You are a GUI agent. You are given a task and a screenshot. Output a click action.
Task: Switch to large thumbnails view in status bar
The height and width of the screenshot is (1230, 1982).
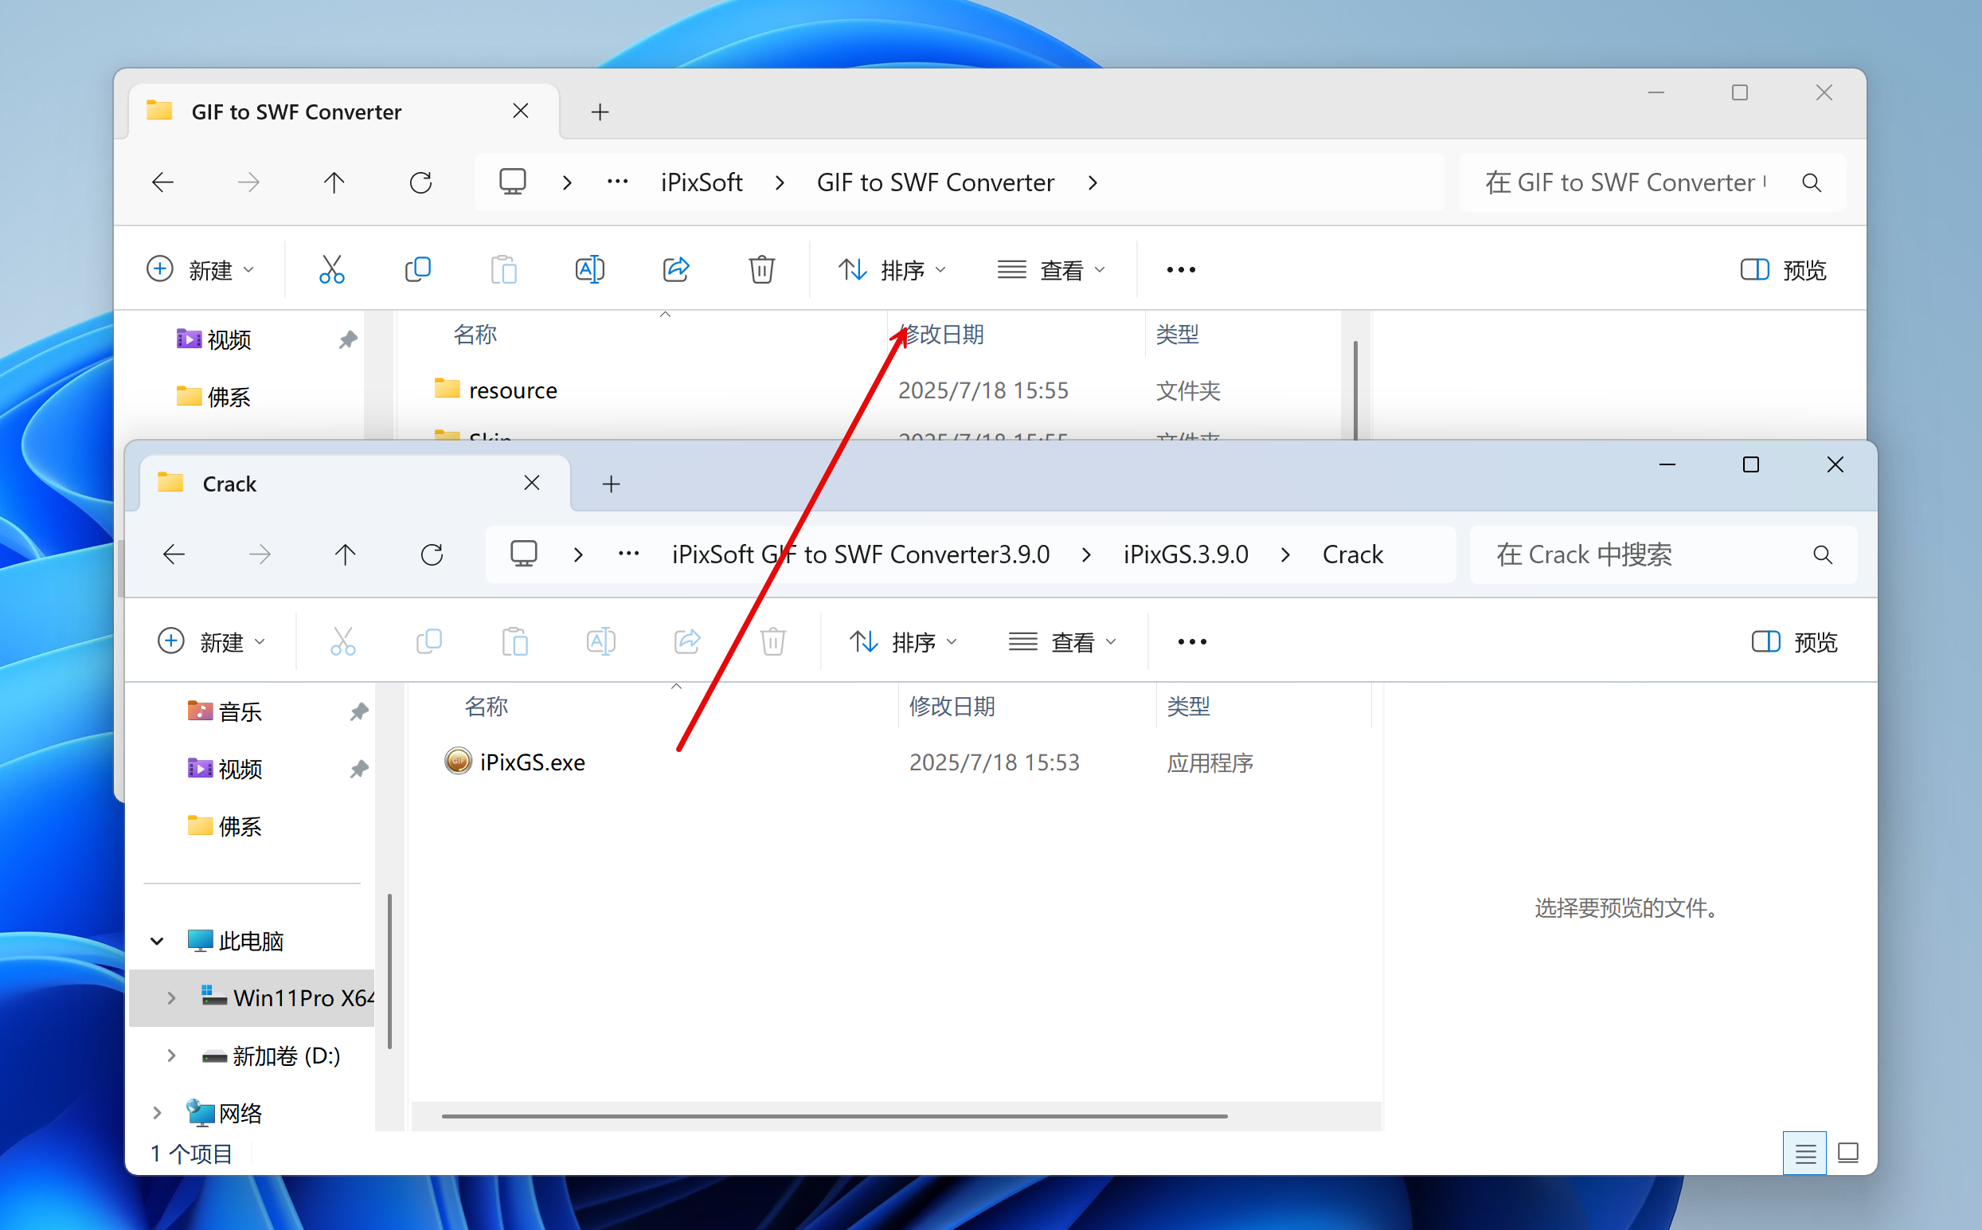(1848, 1153)
